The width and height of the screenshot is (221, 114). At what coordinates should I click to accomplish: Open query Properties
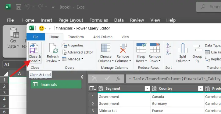[x=73, y=45]
